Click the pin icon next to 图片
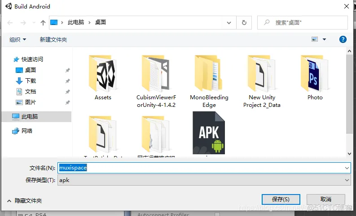 (67, 102)
